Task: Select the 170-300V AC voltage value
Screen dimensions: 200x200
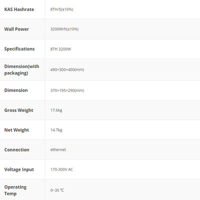Action: point(61,169)
